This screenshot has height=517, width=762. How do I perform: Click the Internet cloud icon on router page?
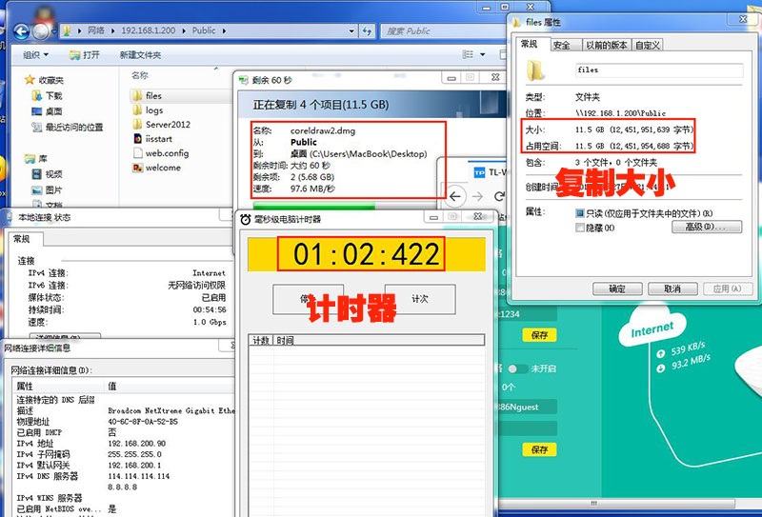coord(652,326)
